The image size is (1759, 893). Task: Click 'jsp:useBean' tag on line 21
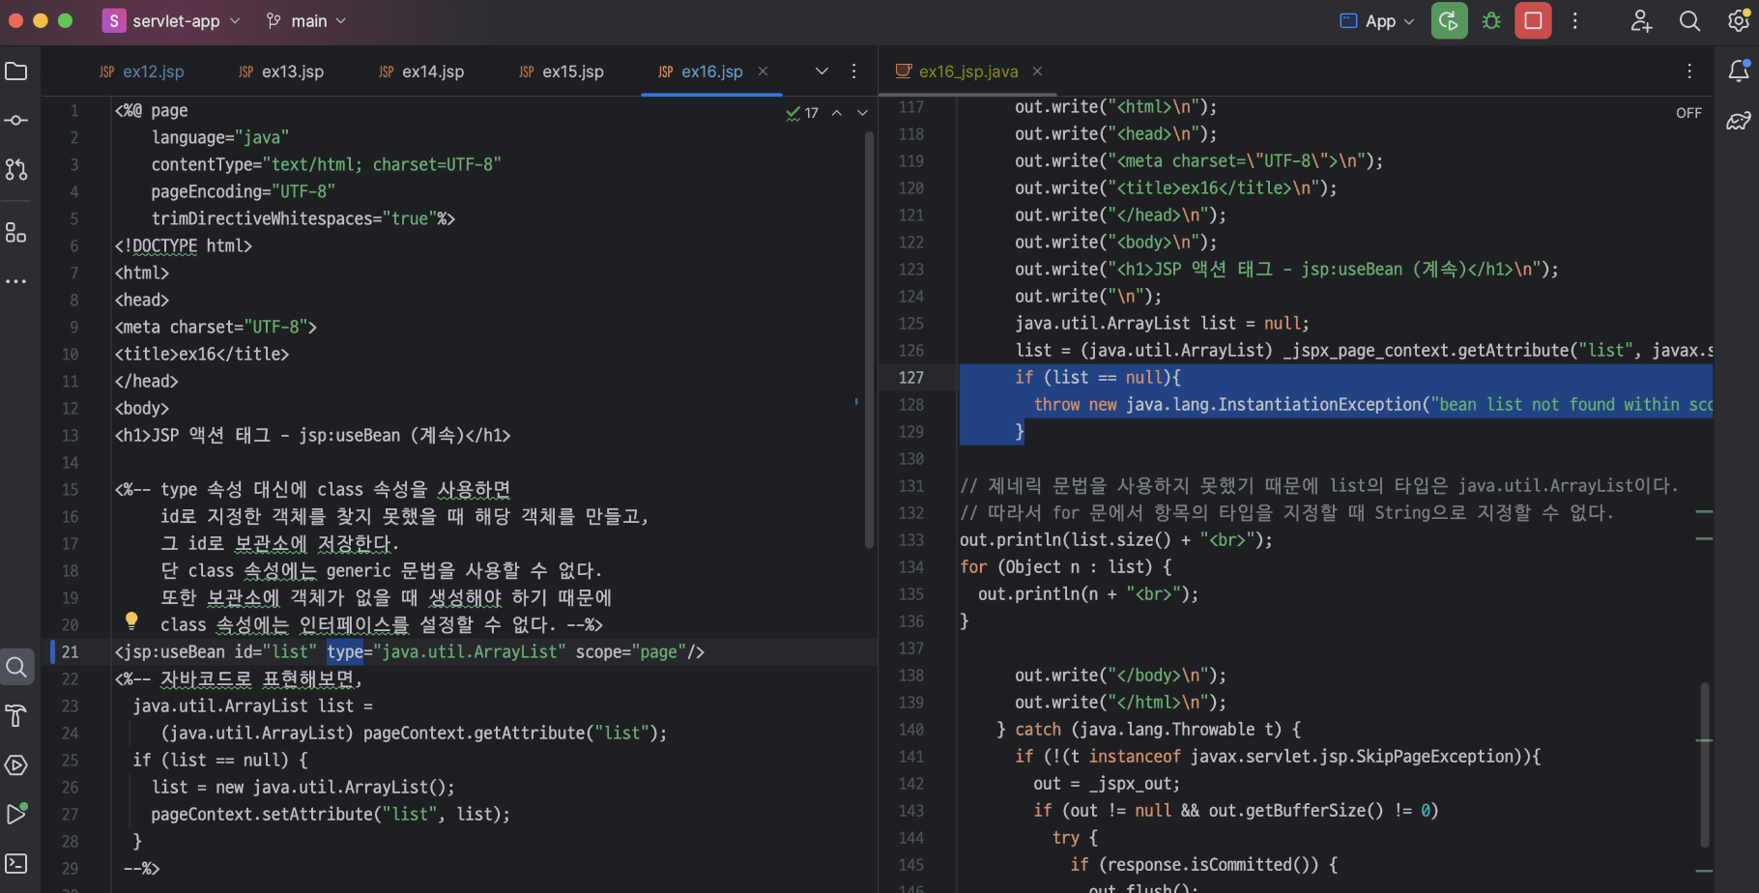coord(174,651)
